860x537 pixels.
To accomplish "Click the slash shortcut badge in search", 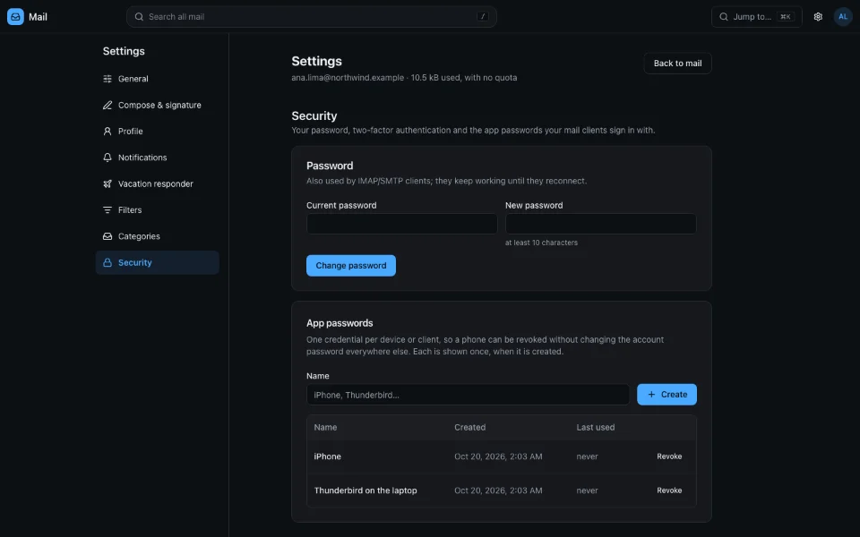I will [483, 17].
